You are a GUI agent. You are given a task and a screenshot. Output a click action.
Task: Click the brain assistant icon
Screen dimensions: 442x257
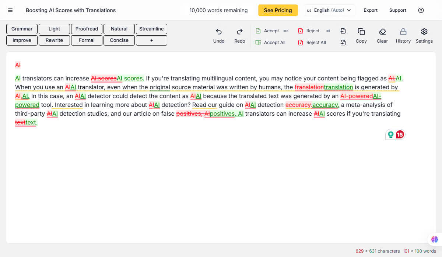(x=435, y=239)
